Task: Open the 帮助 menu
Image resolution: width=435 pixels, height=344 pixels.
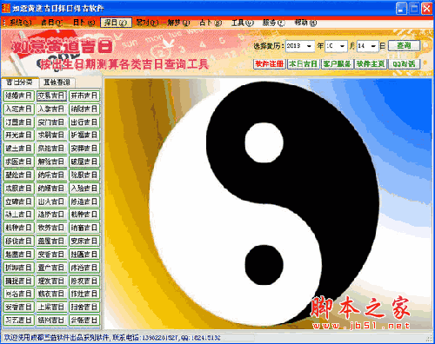Action: point(305,23)
